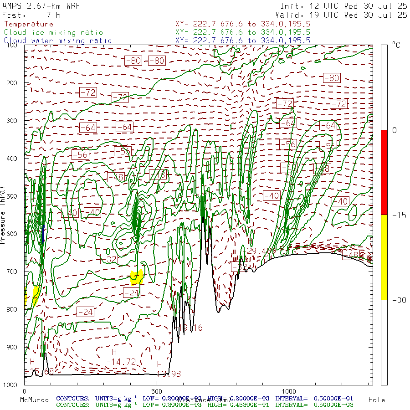Click the yellow shaded patch near the -24 label
Image resolution: width=410 pixels, height=410 pixels.
[x=137, y=277]
